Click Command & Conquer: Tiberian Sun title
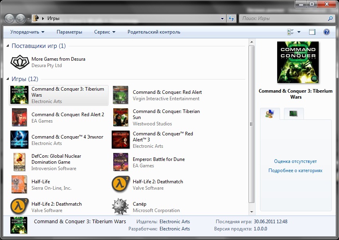 (x=166, y=114)
